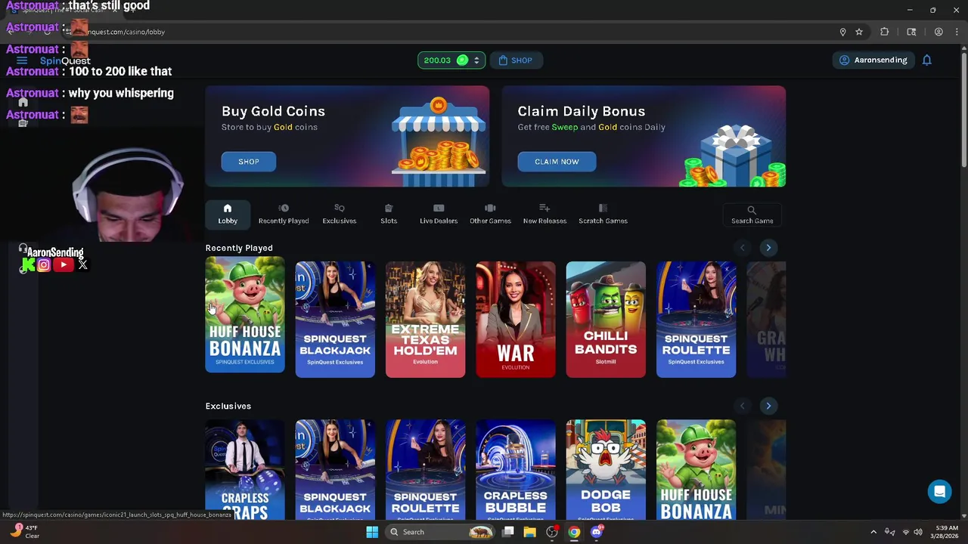The image size is (968, 544).
Task: Open the Other Games tab
Action: (490, 214)
